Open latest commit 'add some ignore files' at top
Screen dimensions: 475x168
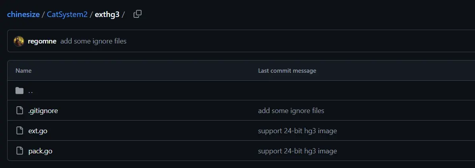(93, 41)
